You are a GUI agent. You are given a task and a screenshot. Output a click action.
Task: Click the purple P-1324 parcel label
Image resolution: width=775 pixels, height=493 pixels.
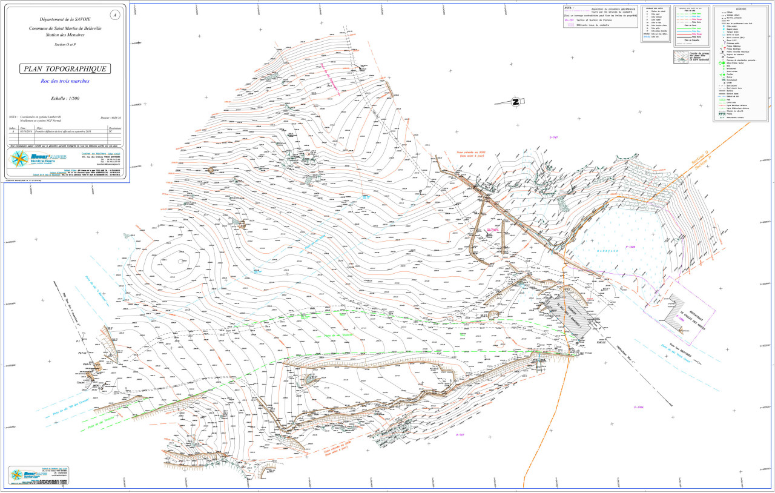[638, 407]
